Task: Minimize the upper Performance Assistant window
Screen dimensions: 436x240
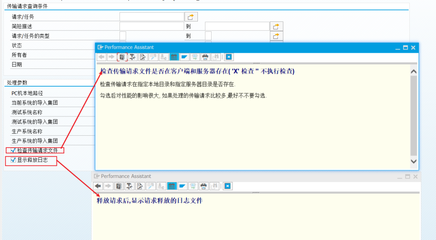Action: [398, 48]
